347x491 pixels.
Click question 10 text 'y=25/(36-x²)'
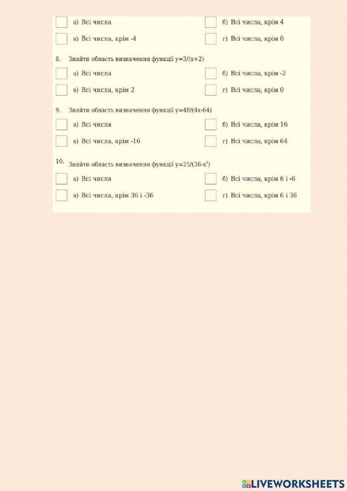(193, 164)
